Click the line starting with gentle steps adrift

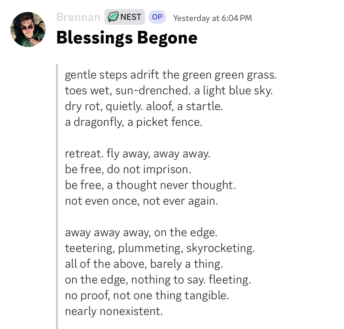point(171,75)
